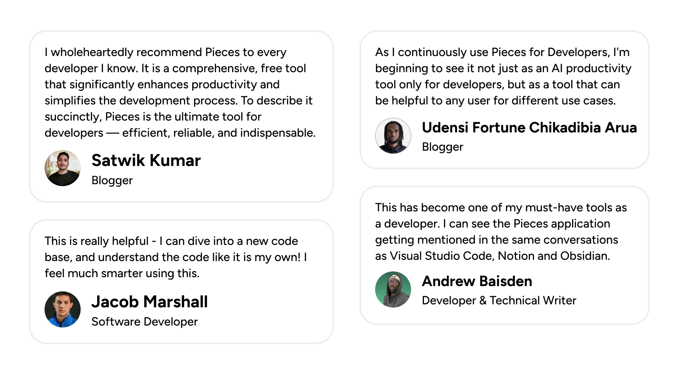Click Satwik Kumar's profile photo
This screenshot has width=679, height=382.
(62, 168)
